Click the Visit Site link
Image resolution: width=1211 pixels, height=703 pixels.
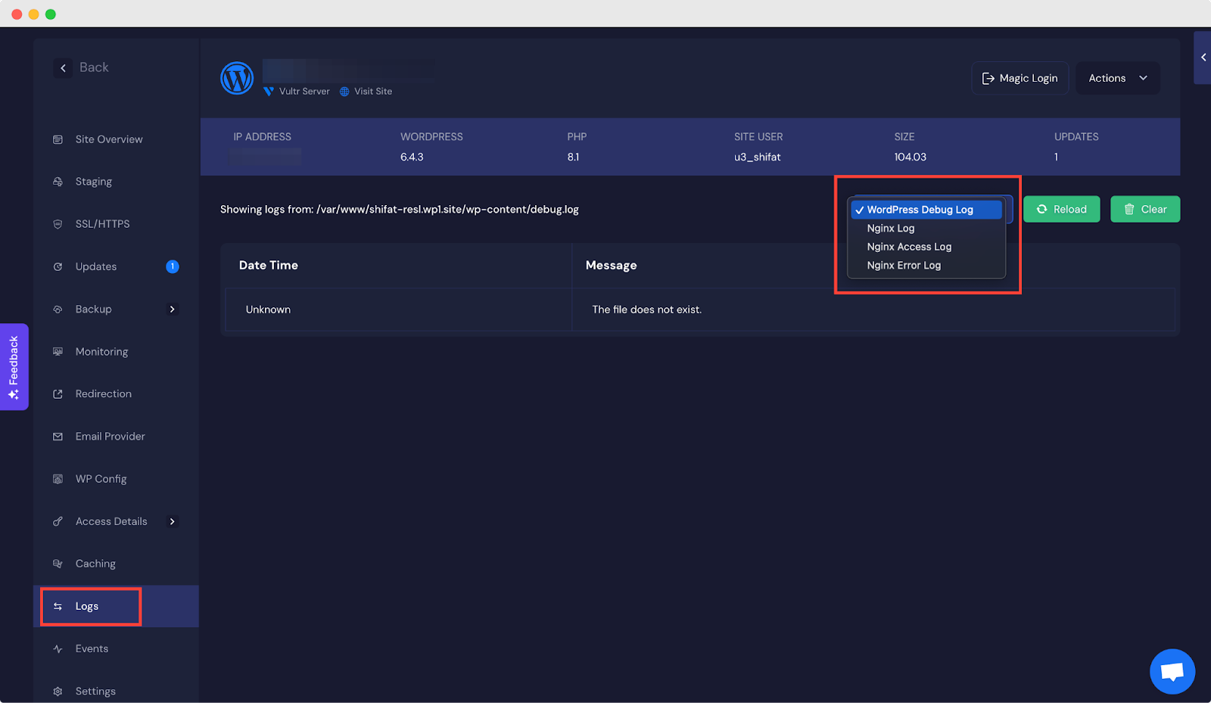click(372, 92)
